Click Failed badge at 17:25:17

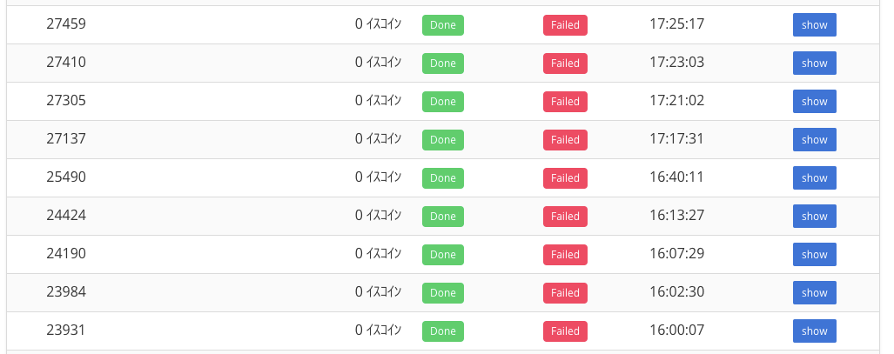pyautogui.click(x=565, y=25)
